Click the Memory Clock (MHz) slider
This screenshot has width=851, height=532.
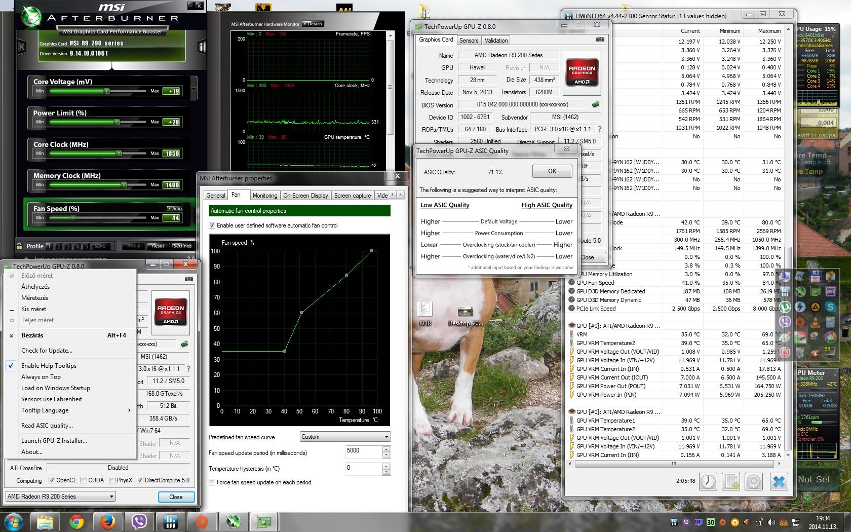pos(97,184)
